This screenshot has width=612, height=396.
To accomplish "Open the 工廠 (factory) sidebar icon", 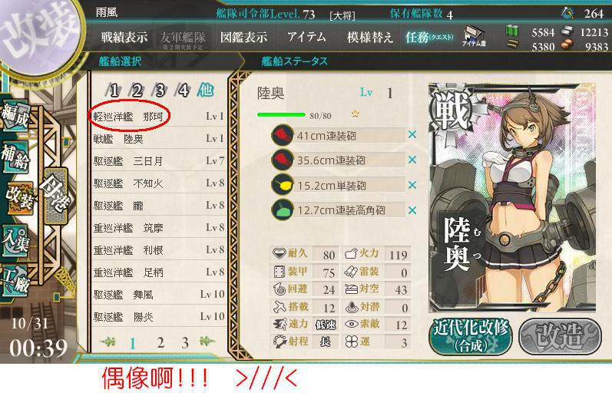I will [15, 281].
